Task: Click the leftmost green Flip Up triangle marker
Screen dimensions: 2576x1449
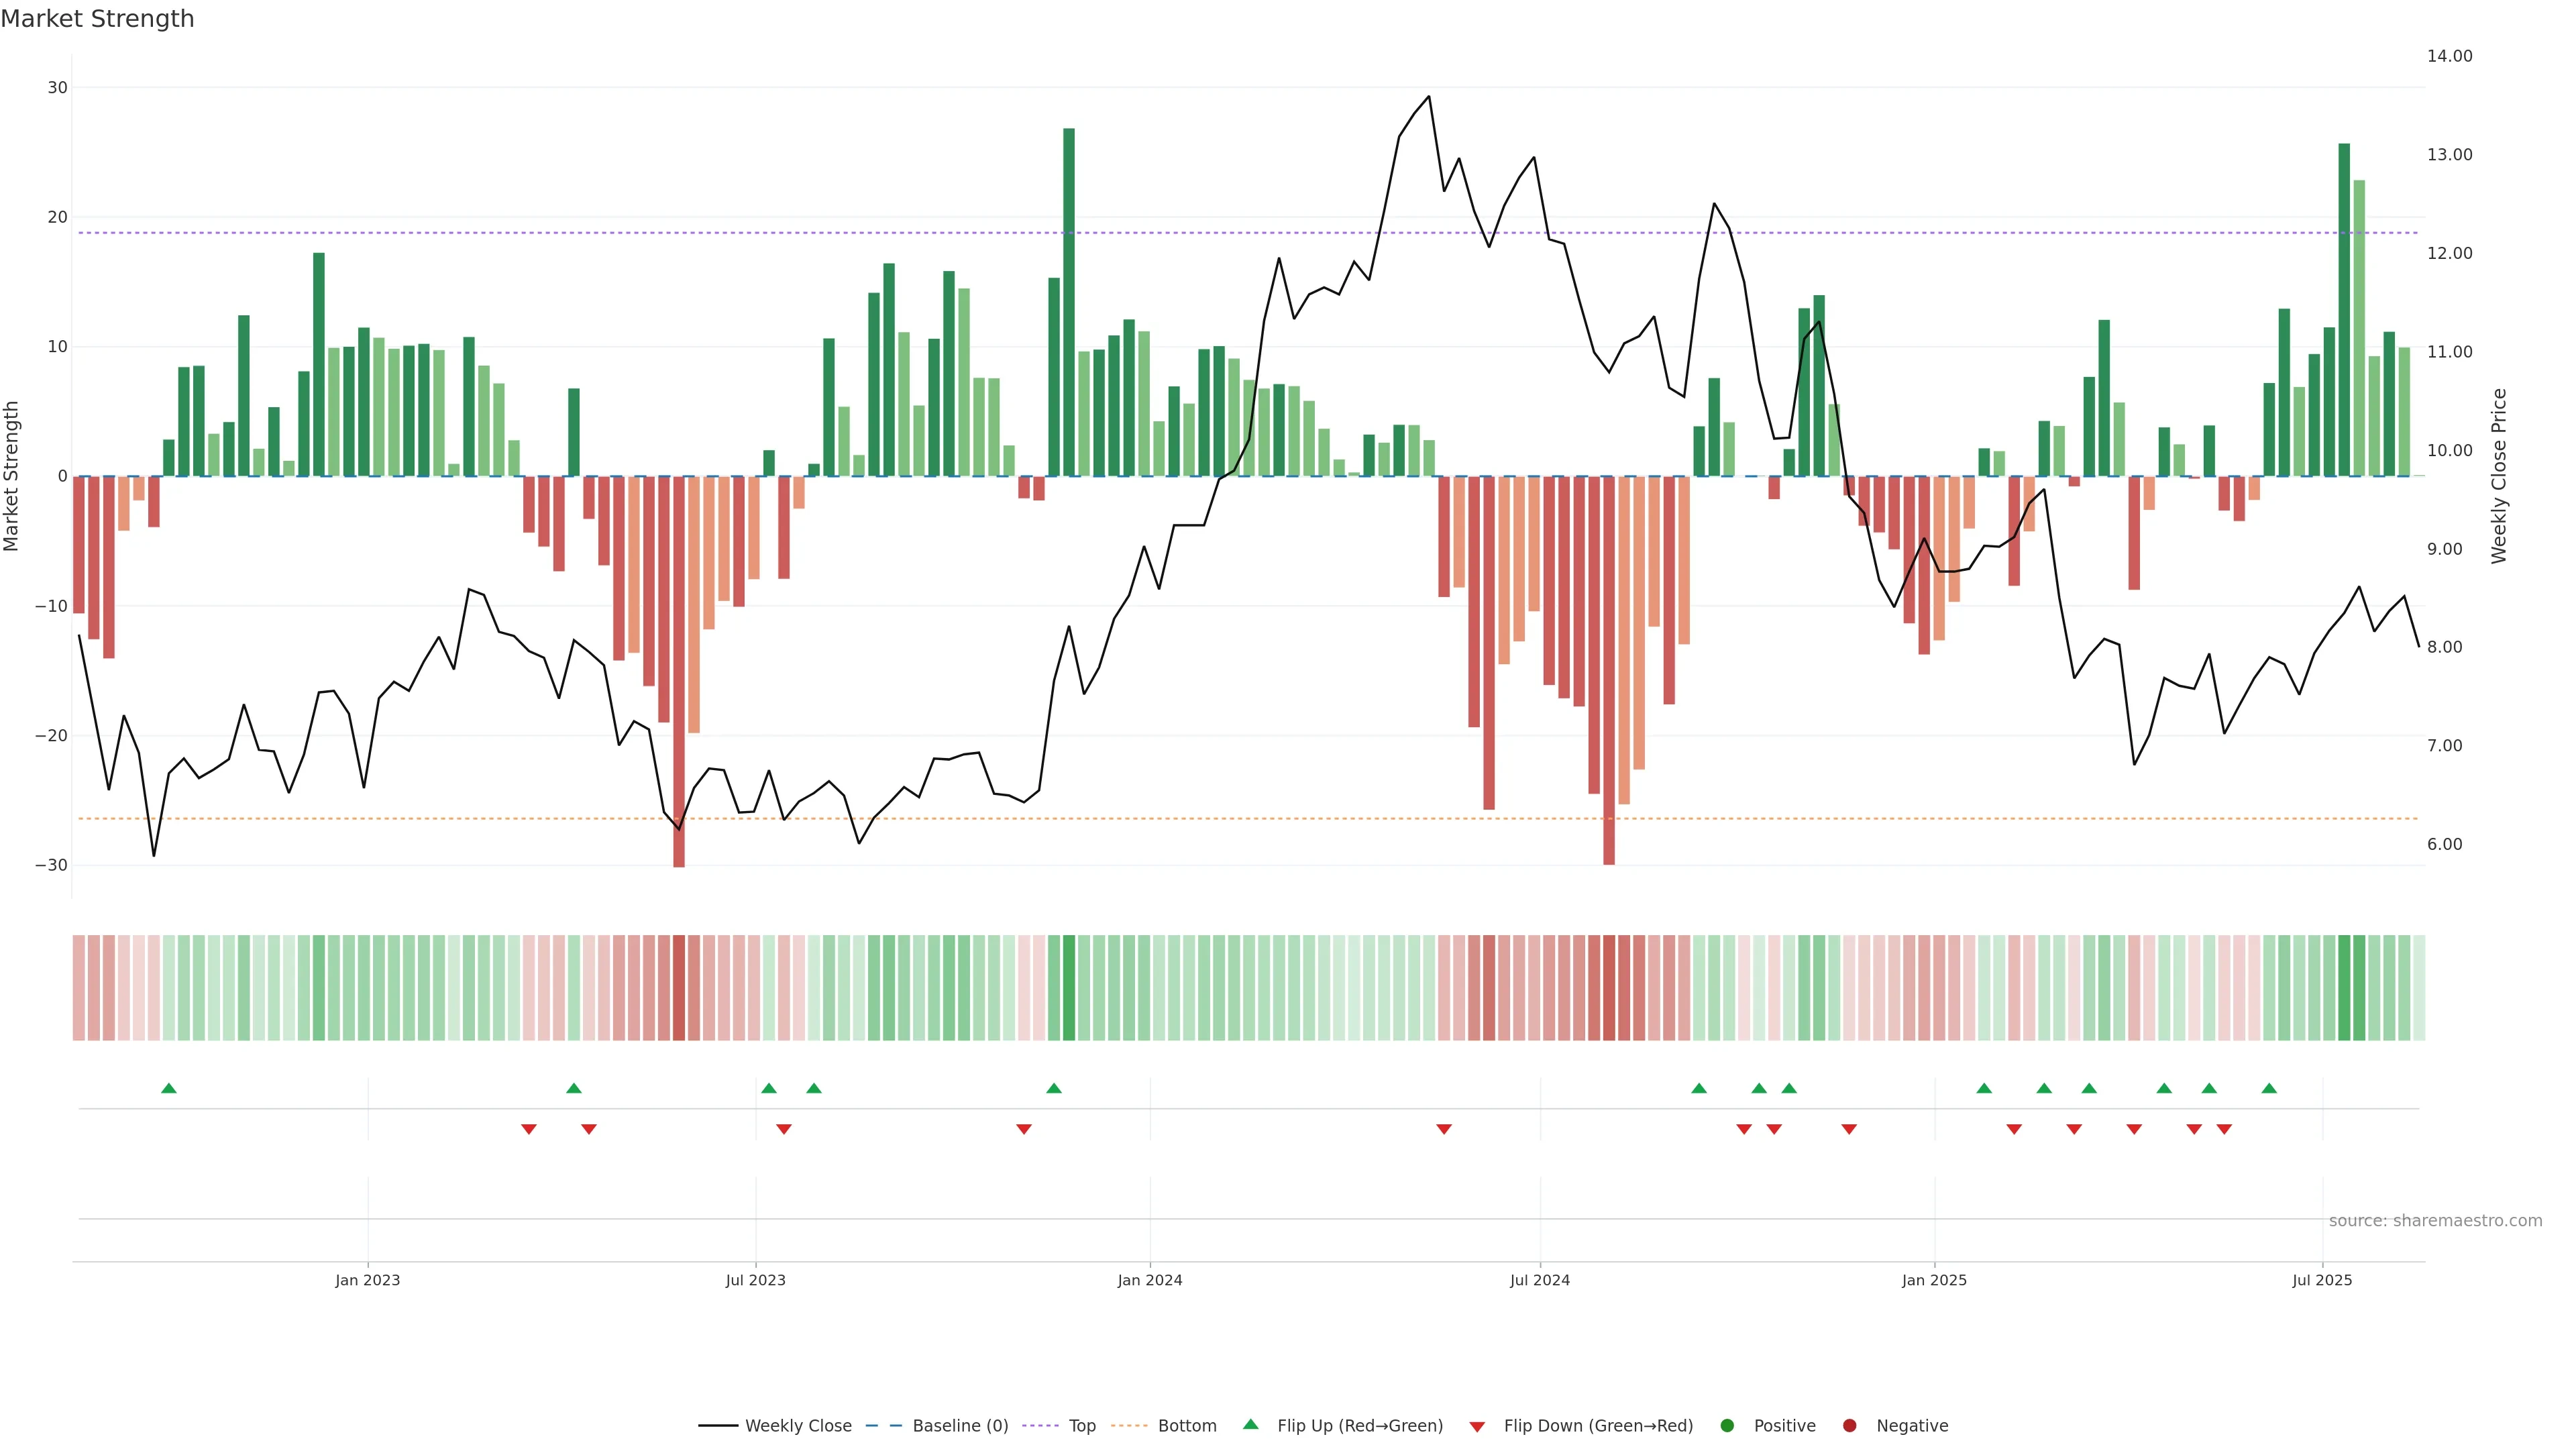Action: [169, 1088]
